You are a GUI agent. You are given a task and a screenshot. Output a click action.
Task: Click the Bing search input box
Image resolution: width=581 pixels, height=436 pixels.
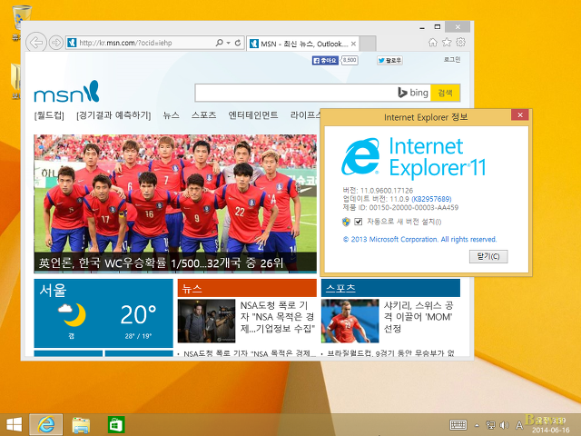tap(296, 93)
